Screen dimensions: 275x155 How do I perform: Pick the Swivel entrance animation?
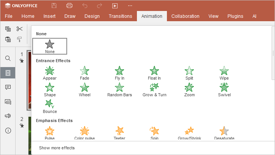(224, 90)
